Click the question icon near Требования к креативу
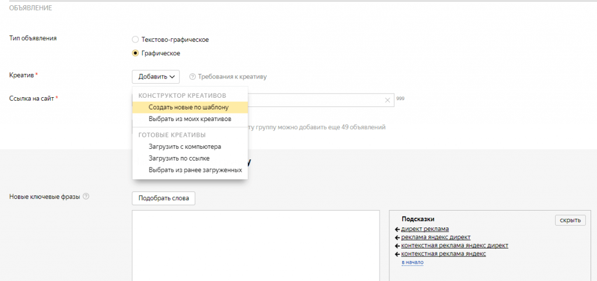The height and width of the screenshot is (281, 597). click(x=192, y=77)
